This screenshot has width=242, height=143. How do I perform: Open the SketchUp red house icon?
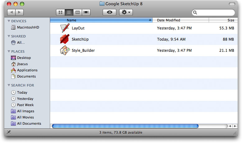pyautogui.click(x=65, y=39)
